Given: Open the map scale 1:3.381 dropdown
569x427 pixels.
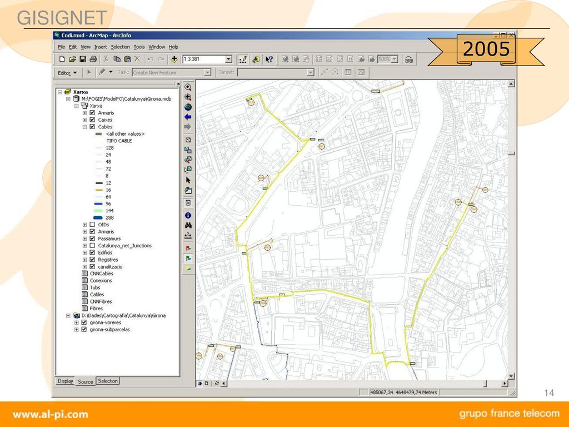Looking at the screenshot, I should [x=228, y=59].
